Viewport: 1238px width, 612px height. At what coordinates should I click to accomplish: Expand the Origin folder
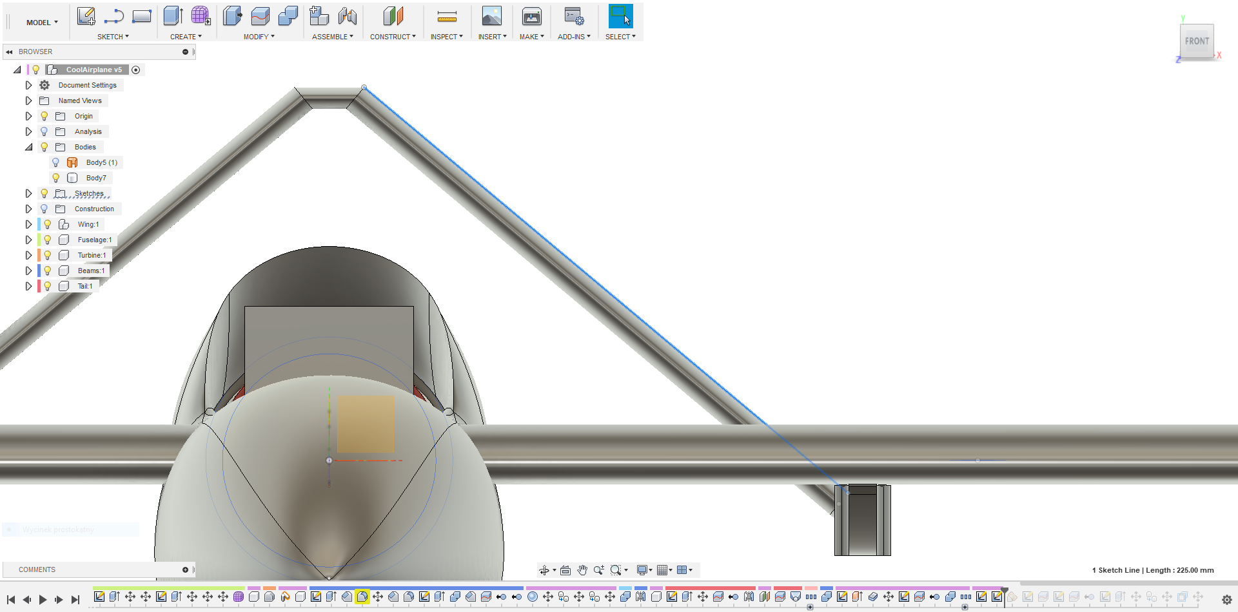[28, 116]
